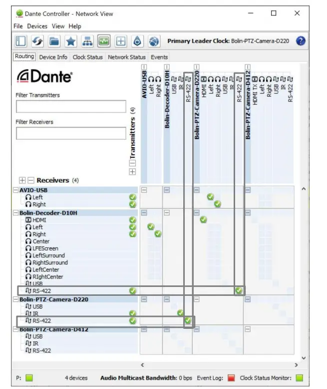Click the reload device information icon
Screen dimensions: 327x389
click(37, 41)
